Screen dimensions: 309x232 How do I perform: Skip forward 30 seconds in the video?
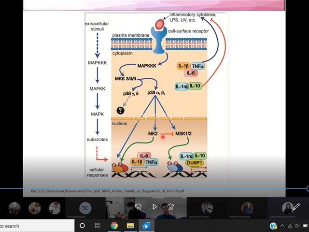[x=170, y=206]
